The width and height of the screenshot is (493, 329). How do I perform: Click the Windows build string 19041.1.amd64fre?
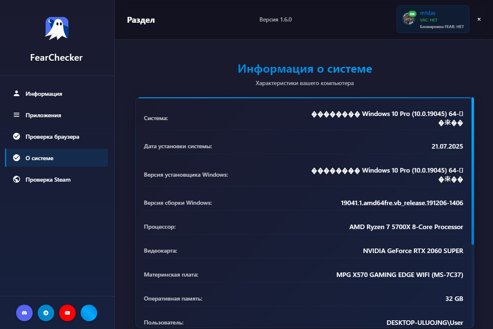[402, 203]
